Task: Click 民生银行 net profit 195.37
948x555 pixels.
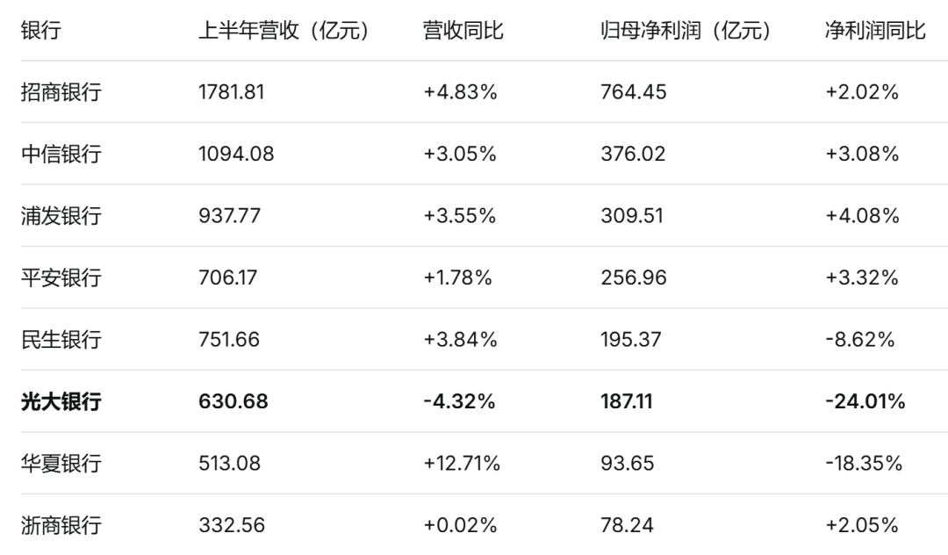Action: pos(631,339)
